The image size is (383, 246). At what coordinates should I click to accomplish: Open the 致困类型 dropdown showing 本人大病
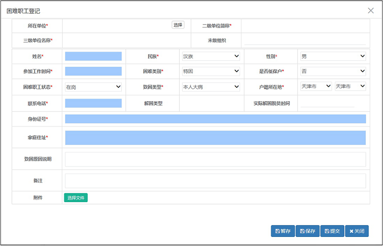211,87
